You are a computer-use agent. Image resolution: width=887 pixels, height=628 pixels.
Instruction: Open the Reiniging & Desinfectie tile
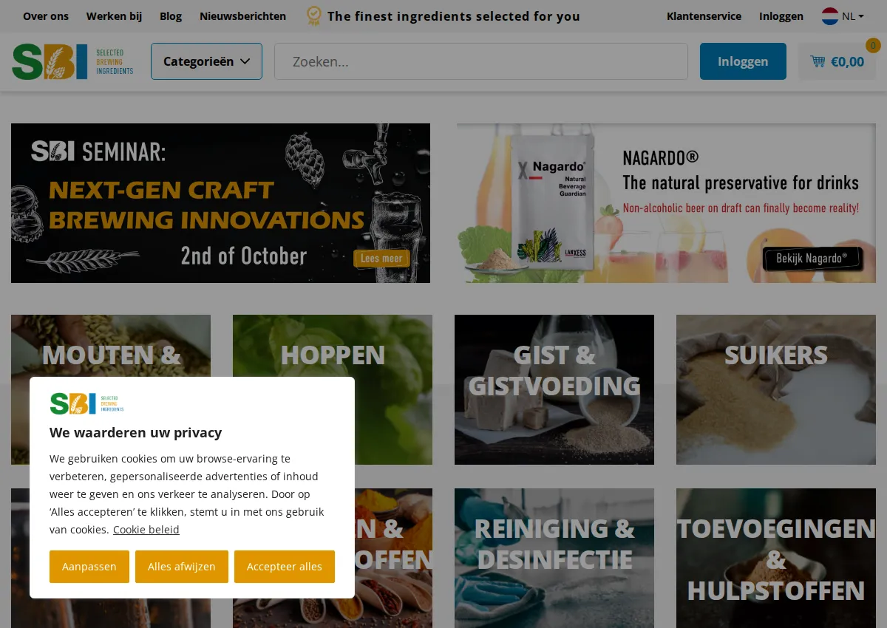click(x=554, y=558)
